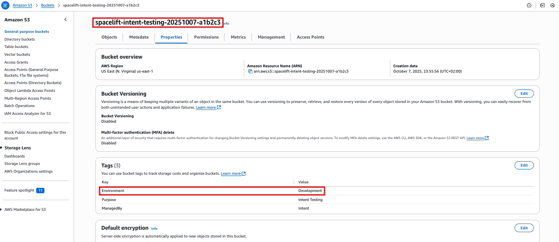The height and width of the screenshot is (242, 559).
Task: Switch to the Permissions tab
Action: point(206,37)
